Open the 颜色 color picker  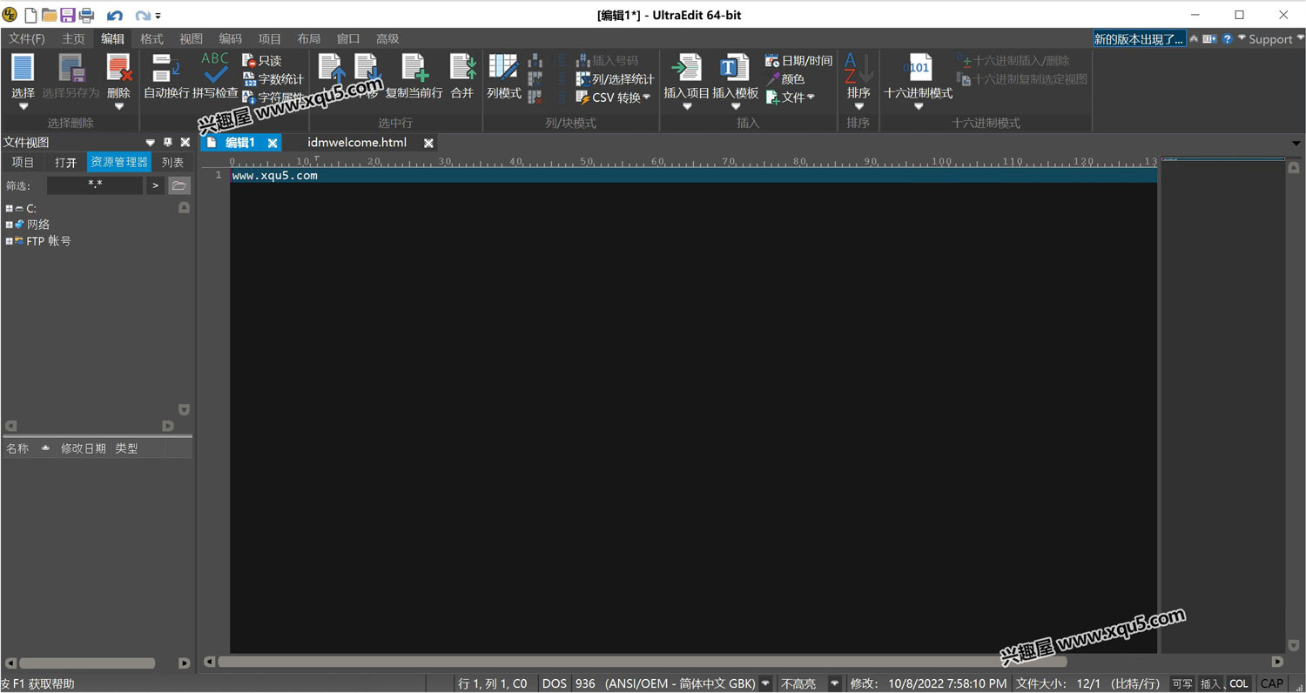[x=785, y=79]
